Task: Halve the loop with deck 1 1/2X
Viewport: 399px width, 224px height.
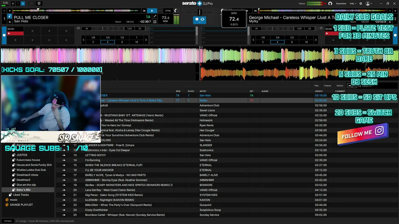Action: click(129, 29)
